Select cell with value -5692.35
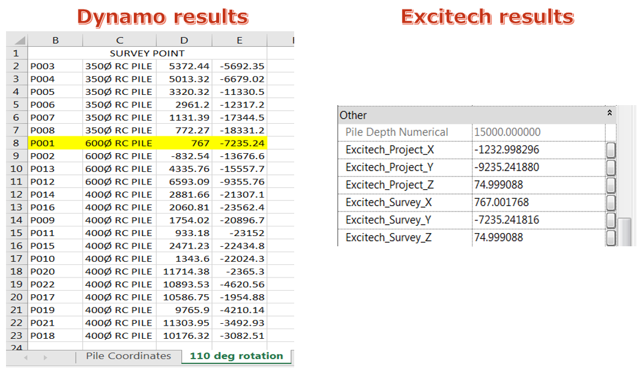 (240, 66)
